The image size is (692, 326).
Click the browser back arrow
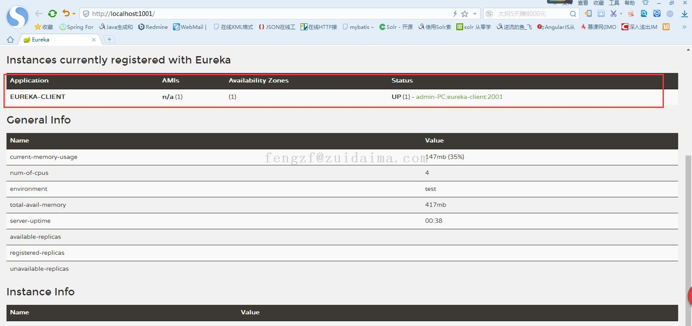39,14
